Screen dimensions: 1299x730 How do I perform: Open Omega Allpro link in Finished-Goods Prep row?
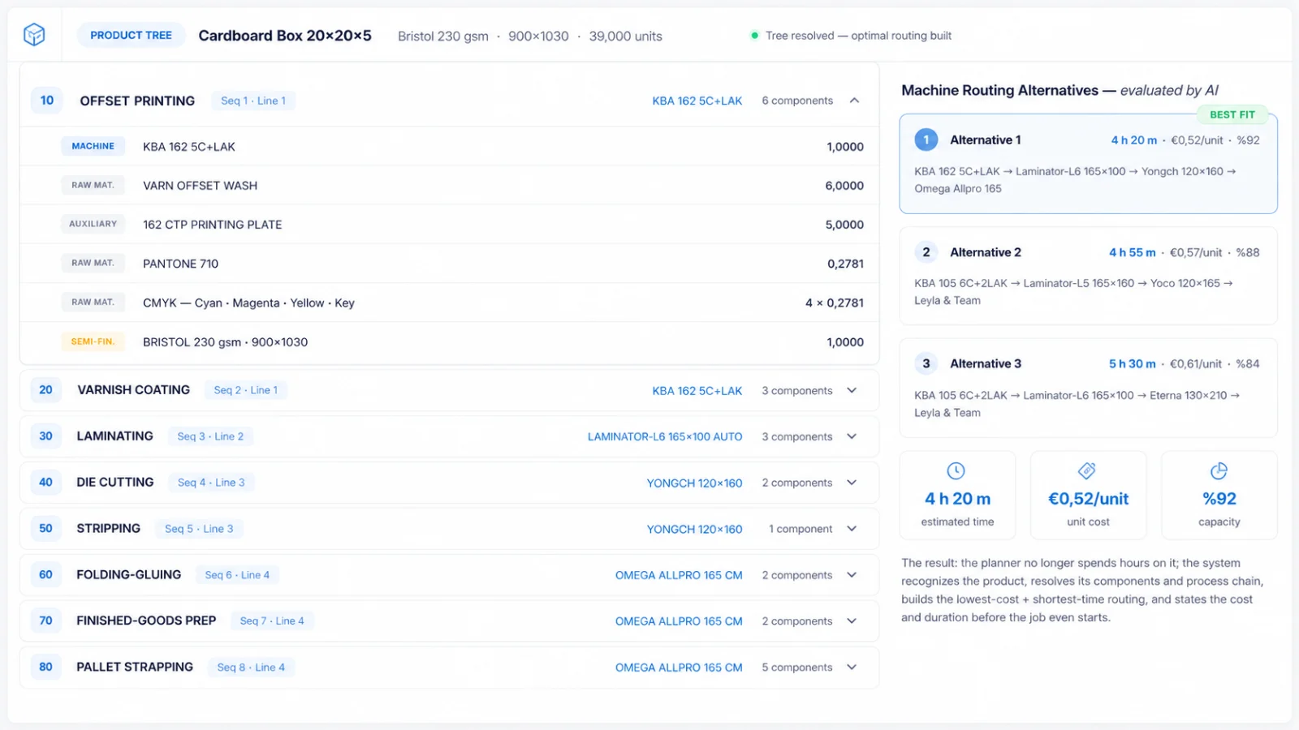tap(679, 621)
